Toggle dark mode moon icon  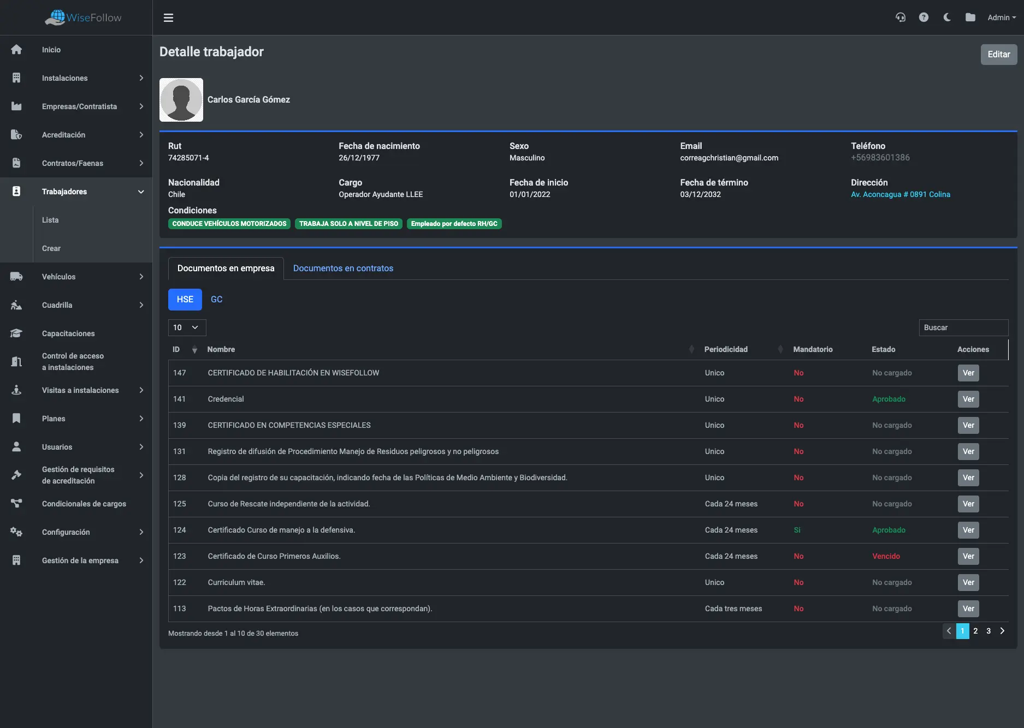click(947, 17)
